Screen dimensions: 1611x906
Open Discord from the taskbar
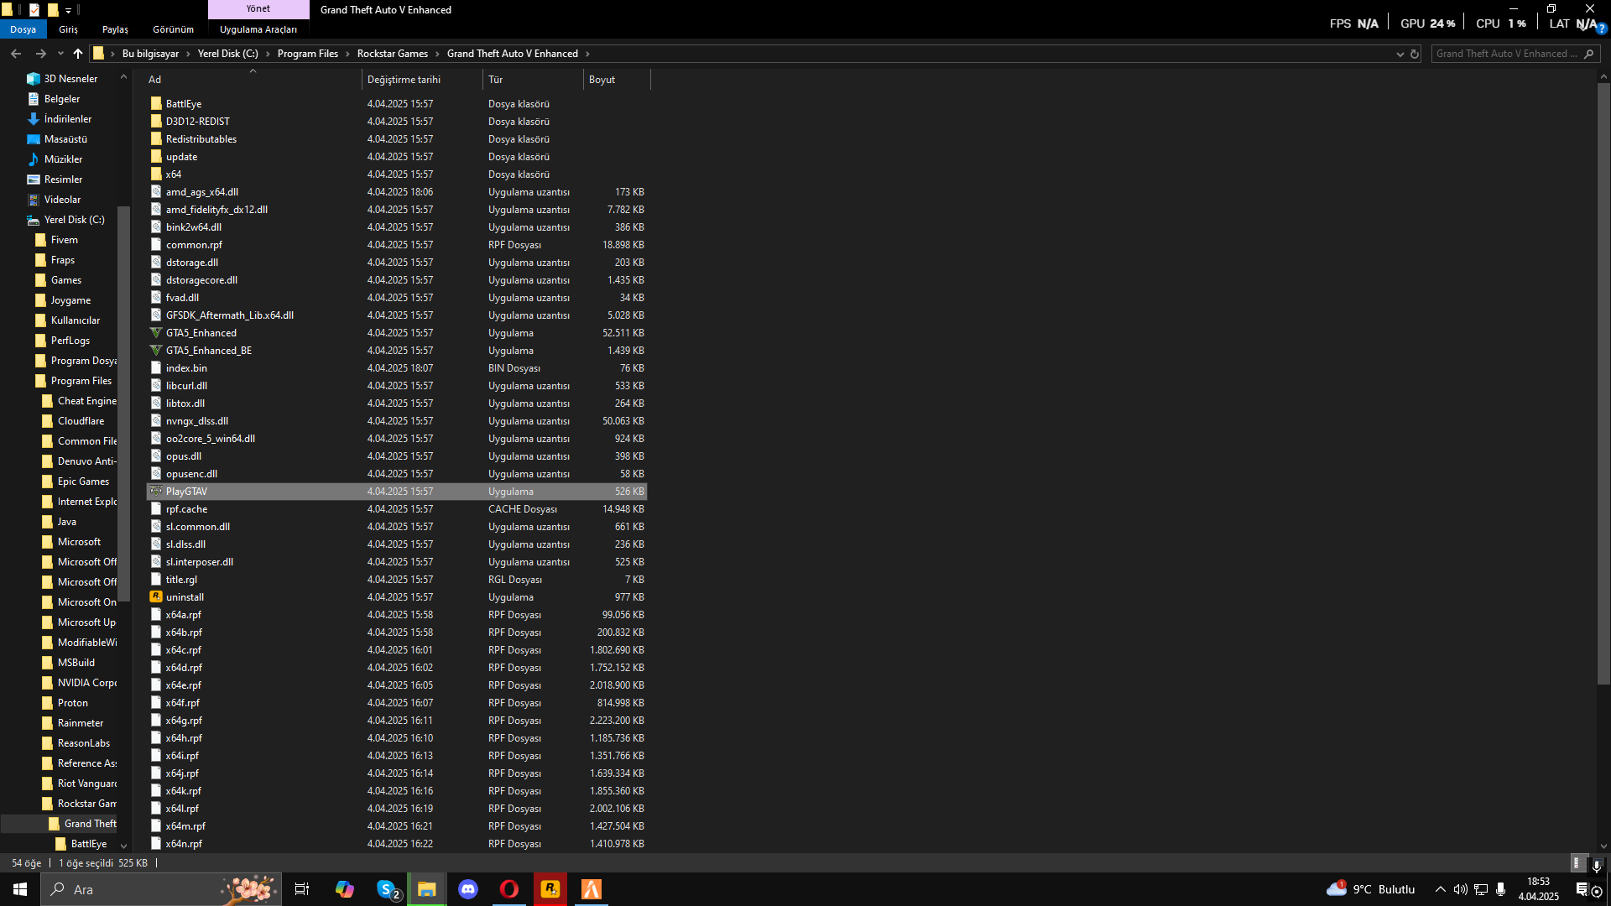pyautogui.click(x=468, y=889)
